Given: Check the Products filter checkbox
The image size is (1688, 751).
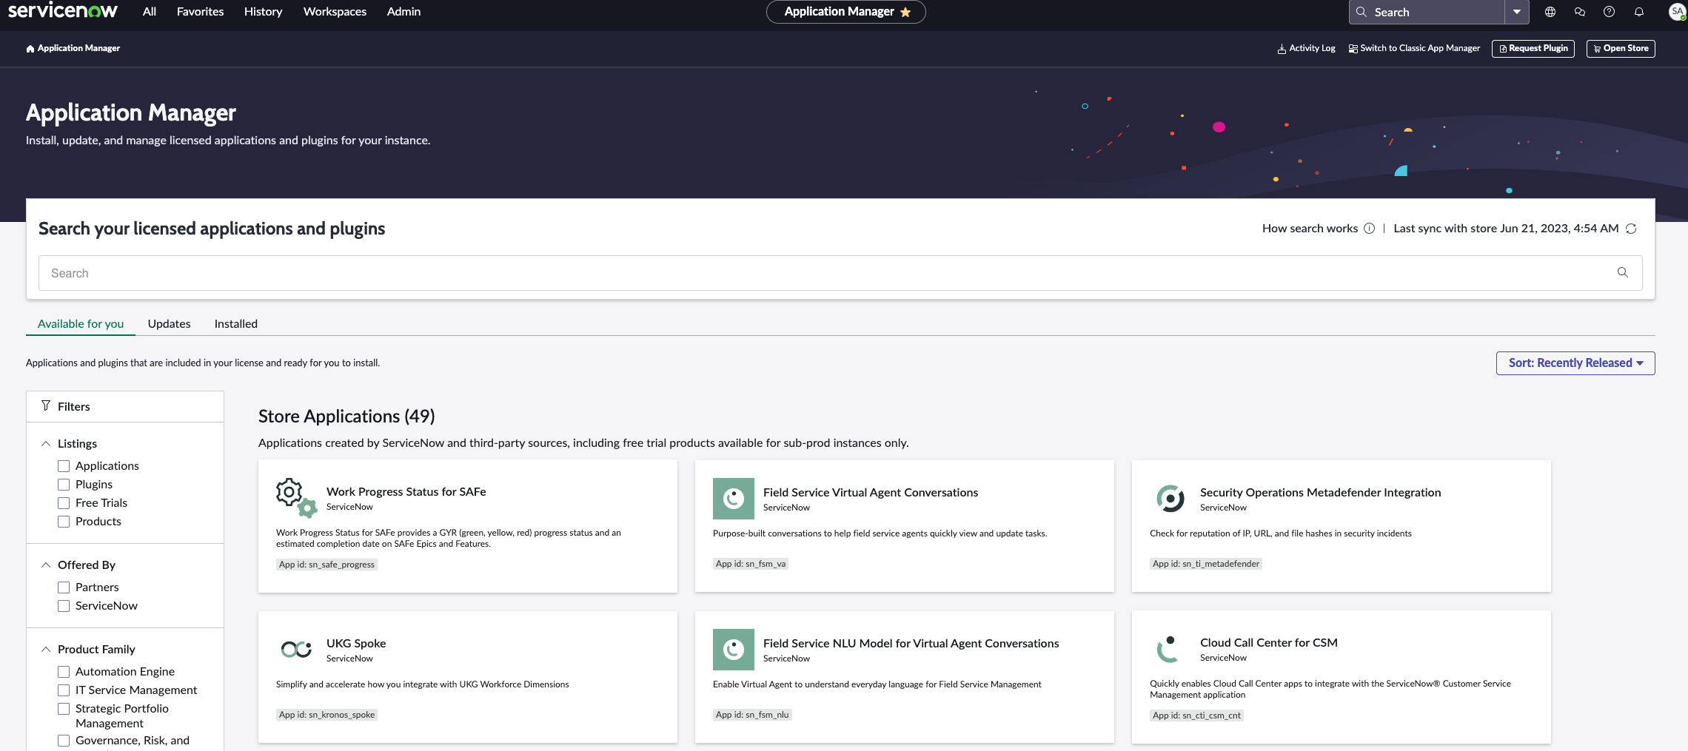Looking at the screenshot, I should click(64, 522).
